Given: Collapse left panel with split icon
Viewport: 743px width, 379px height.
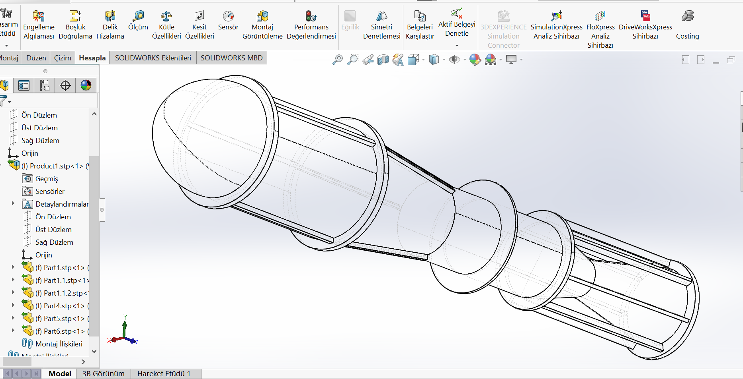Looking at the screenshot, I should (x=685, y=60).
